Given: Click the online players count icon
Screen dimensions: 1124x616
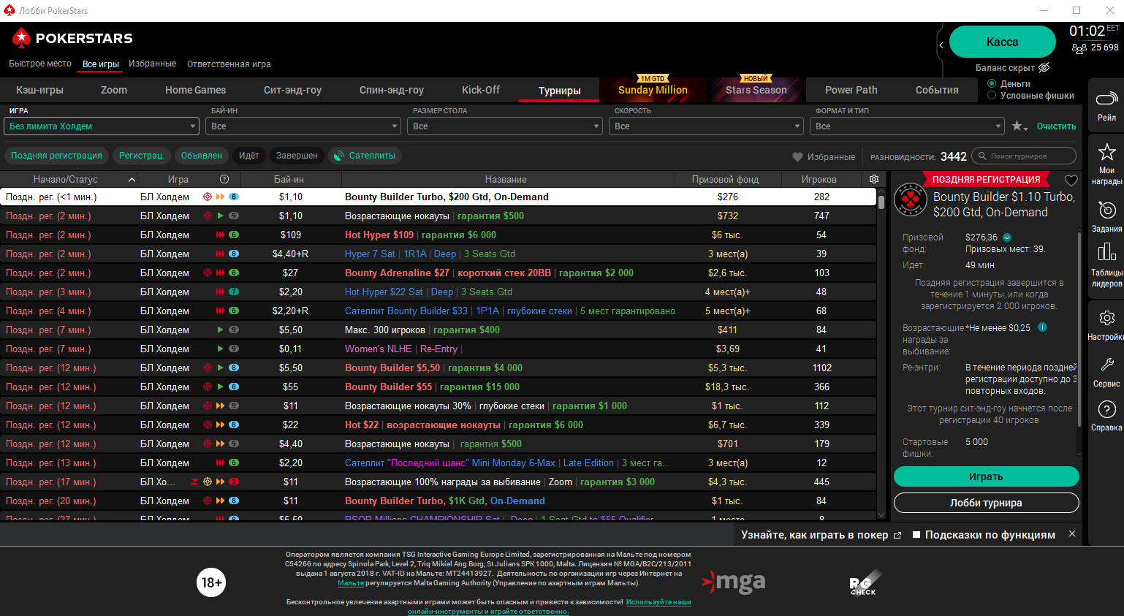Looking at the screenshot, I should [1079, 48].
